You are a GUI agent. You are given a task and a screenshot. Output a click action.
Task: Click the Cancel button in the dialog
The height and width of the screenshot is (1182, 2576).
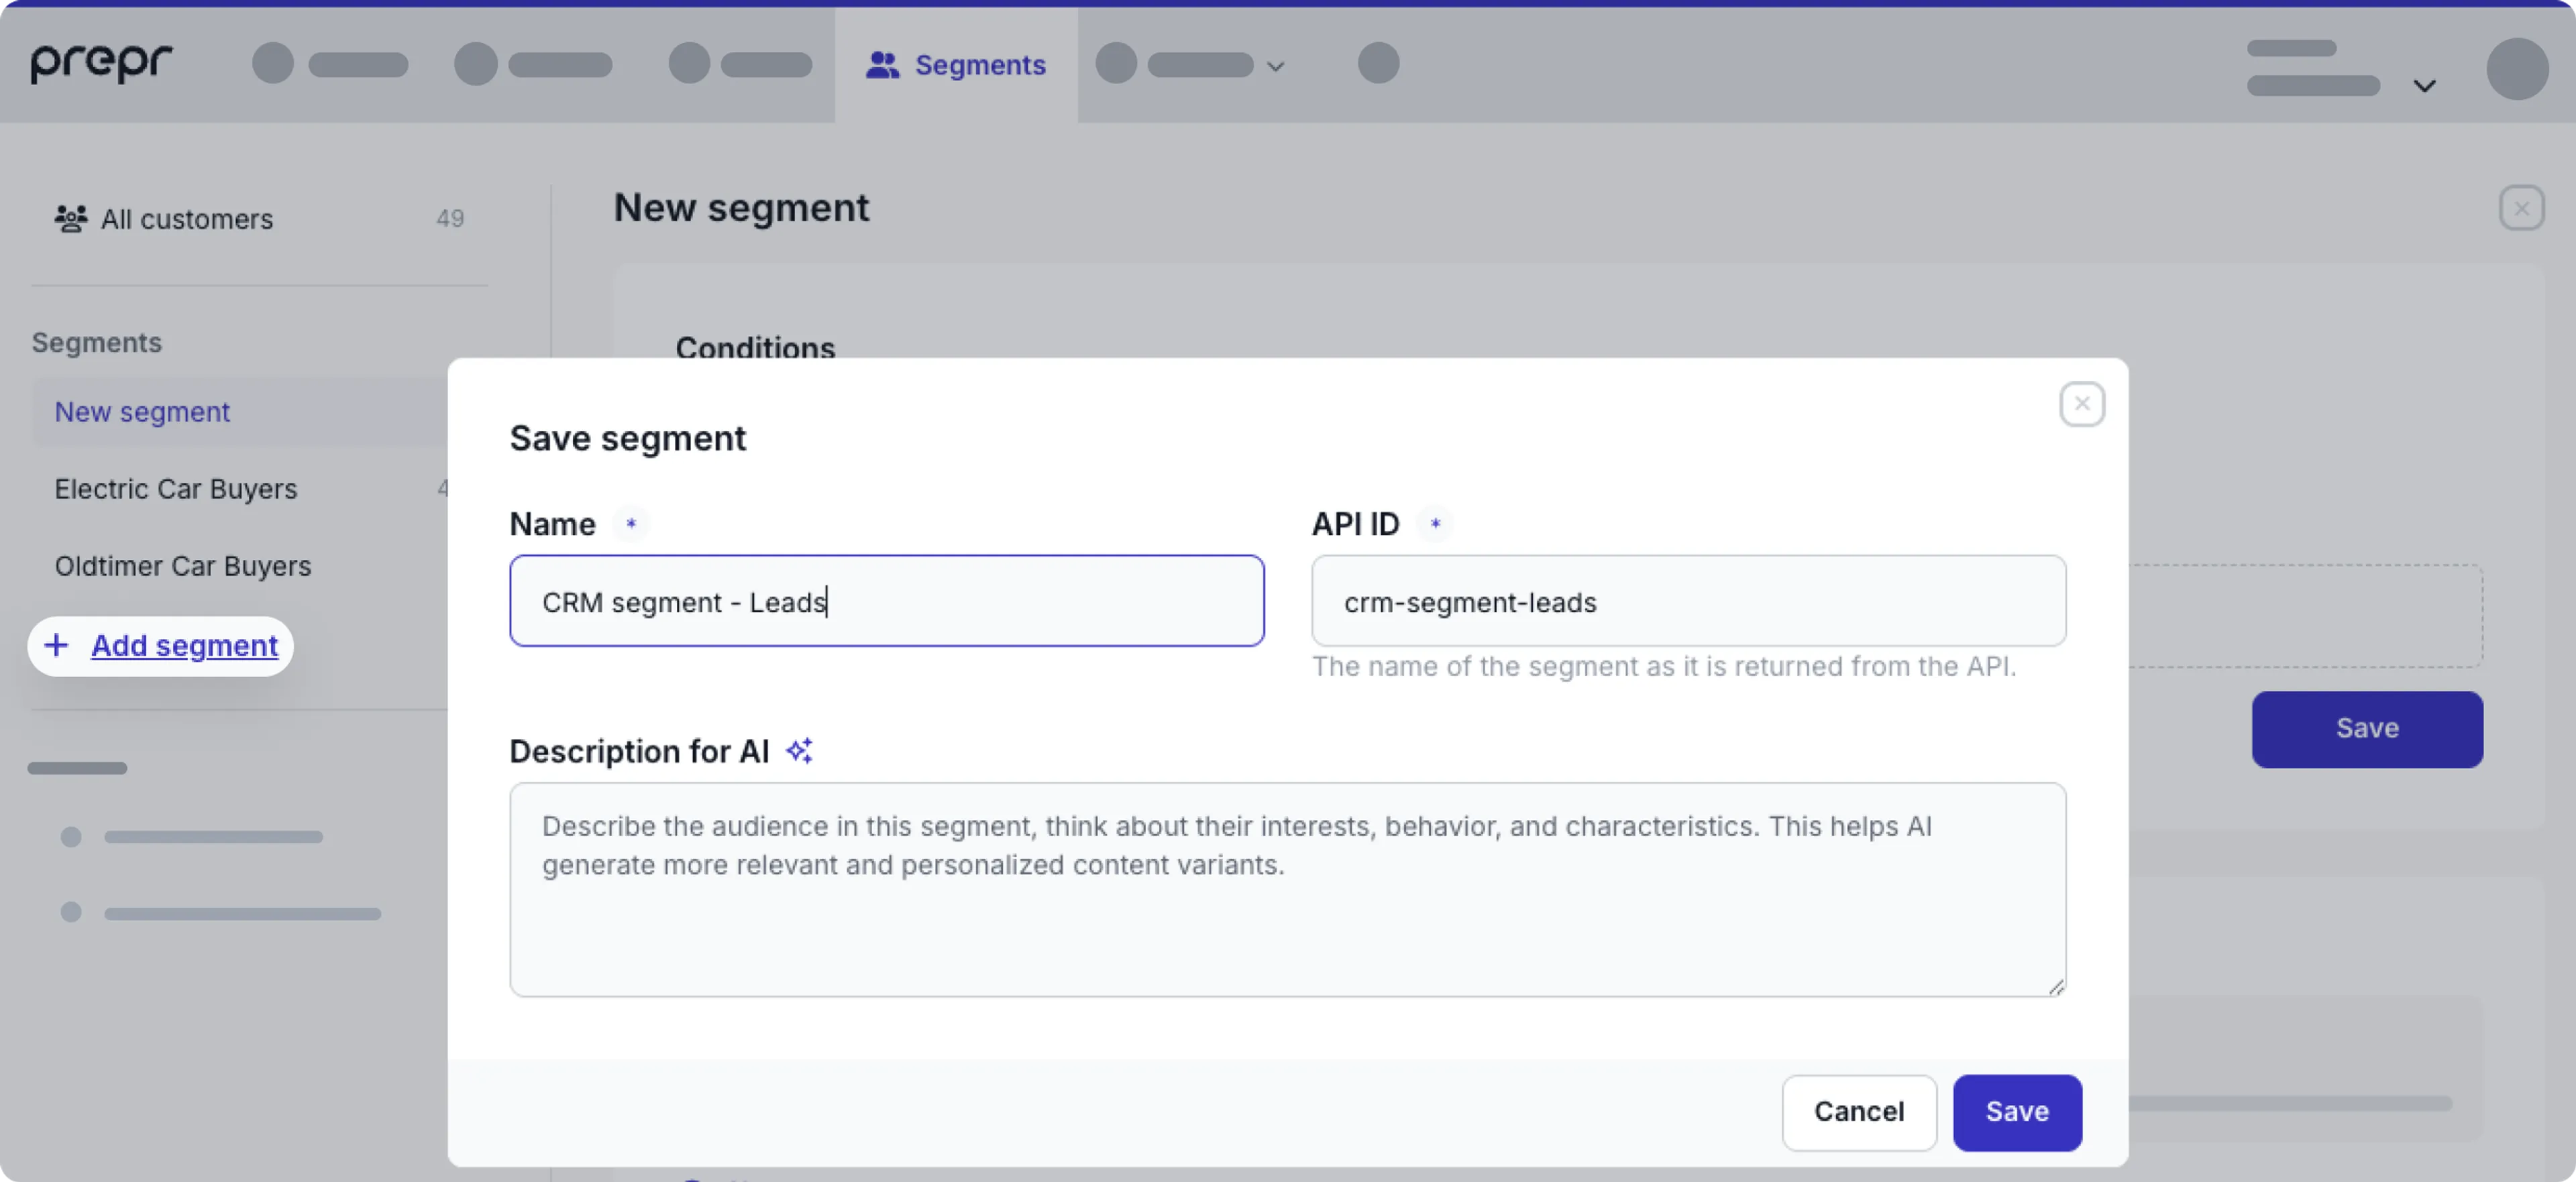1858,1112
